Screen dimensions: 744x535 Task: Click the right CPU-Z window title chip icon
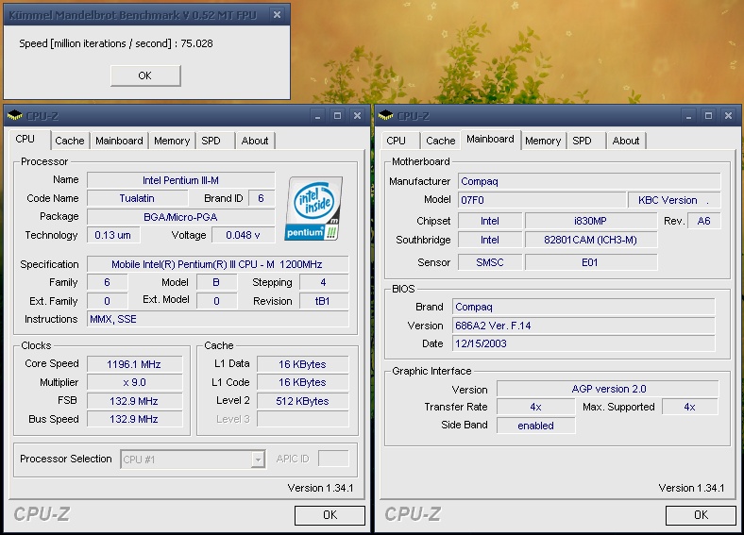point(386,115)
